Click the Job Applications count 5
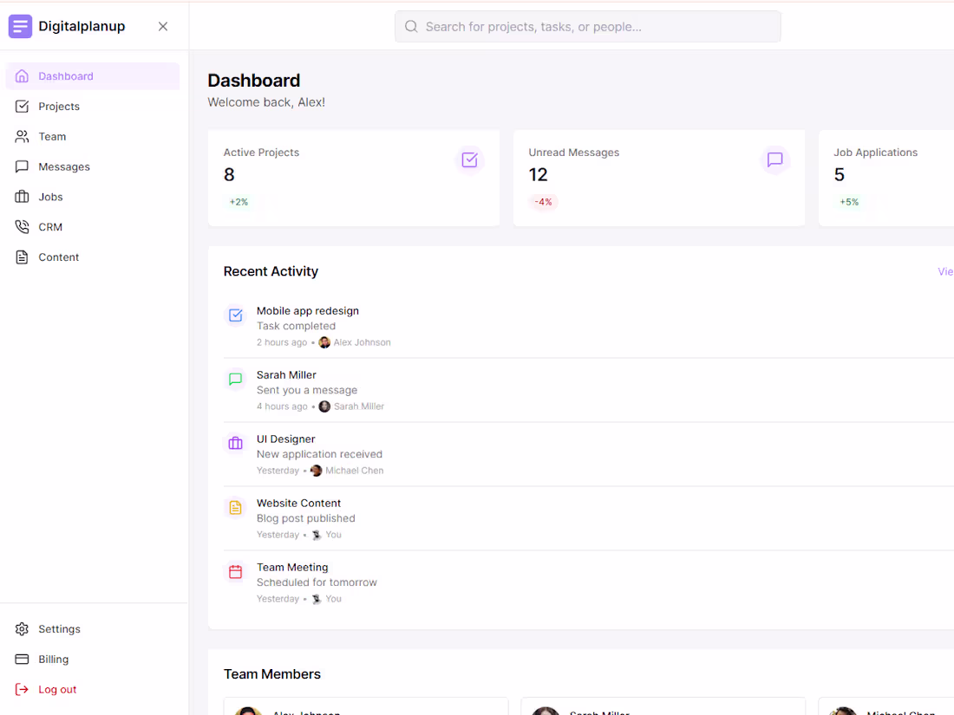 tap(840, 175)
